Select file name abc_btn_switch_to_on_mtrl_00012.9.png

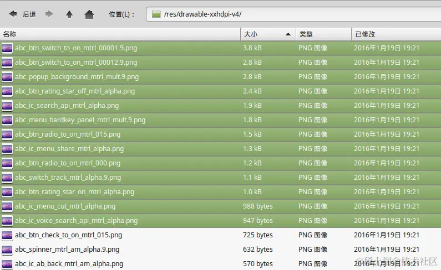(x=76, y=63)
